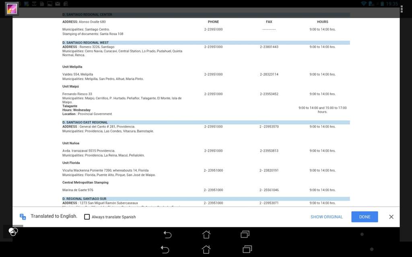Select 'Stamping of documents: Santa Rosa 108'
Screen dimensions: 412x257
click(x=93, y=34)
